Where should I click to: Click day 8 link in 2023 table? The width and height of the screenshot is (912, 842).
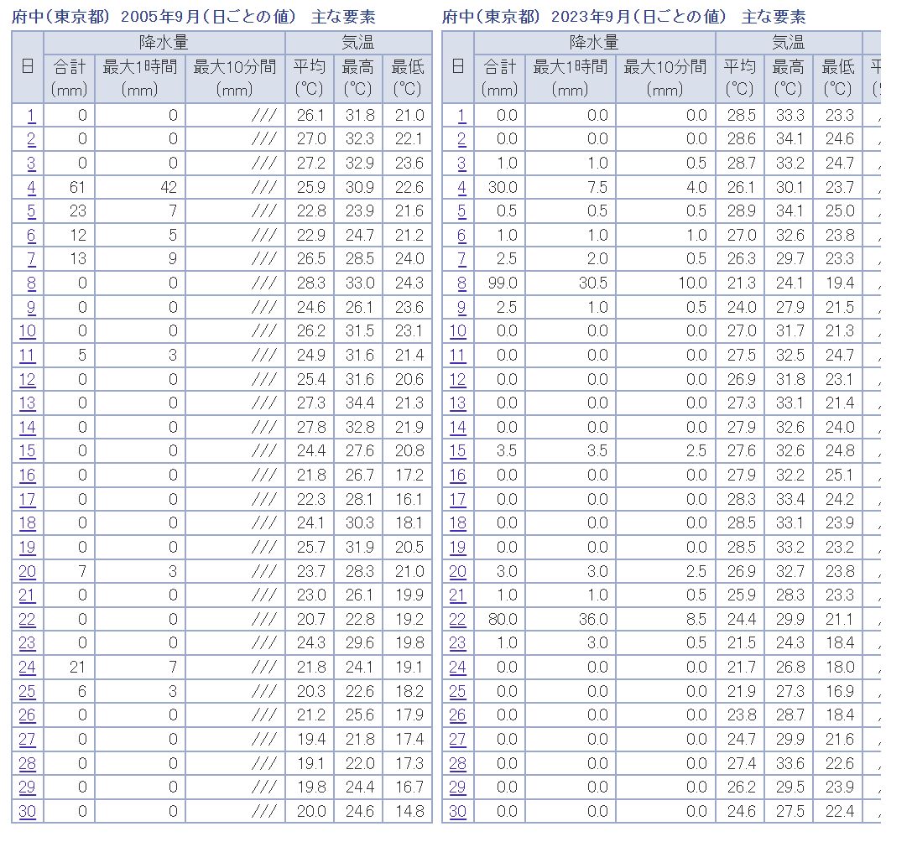[461, 283]
